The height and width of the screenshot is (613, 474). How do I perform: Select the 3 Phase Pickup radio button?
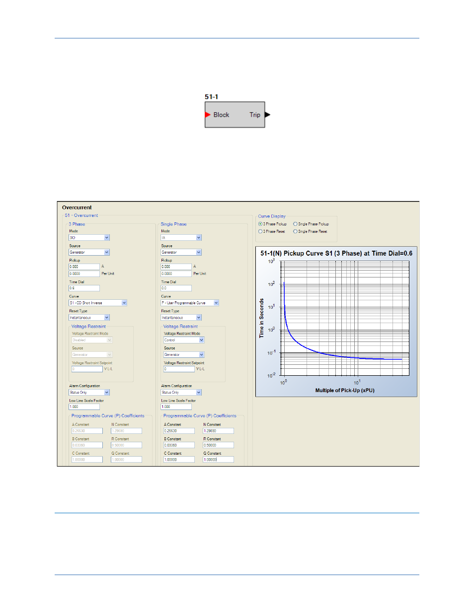(x=260, y=224)
